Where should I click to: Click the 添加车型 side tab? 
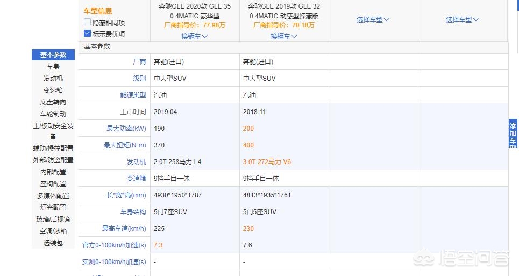pyautogui.click(x=513, y=134)
